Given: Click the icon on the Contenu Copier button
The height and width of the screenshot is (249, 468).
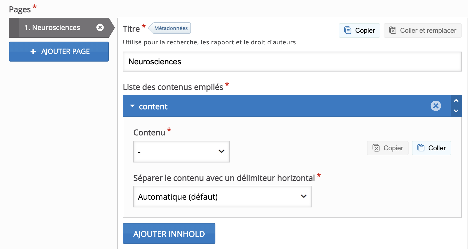Looking at the screenshot, I should [376, 148].
